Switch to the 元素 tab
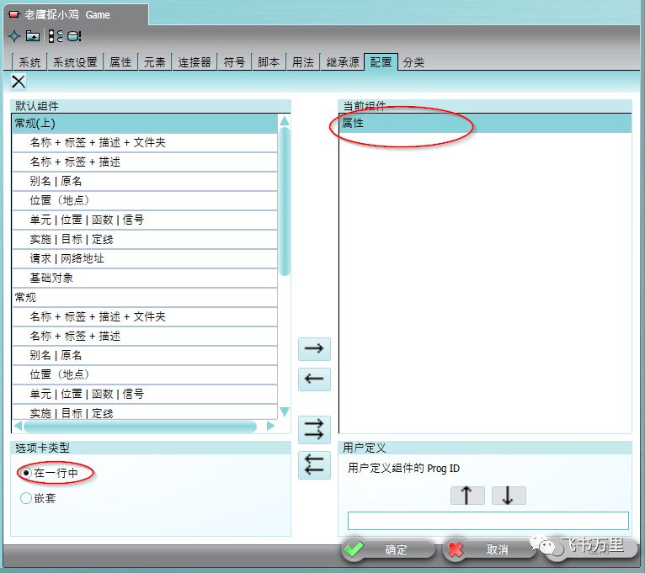 [155, 62]
